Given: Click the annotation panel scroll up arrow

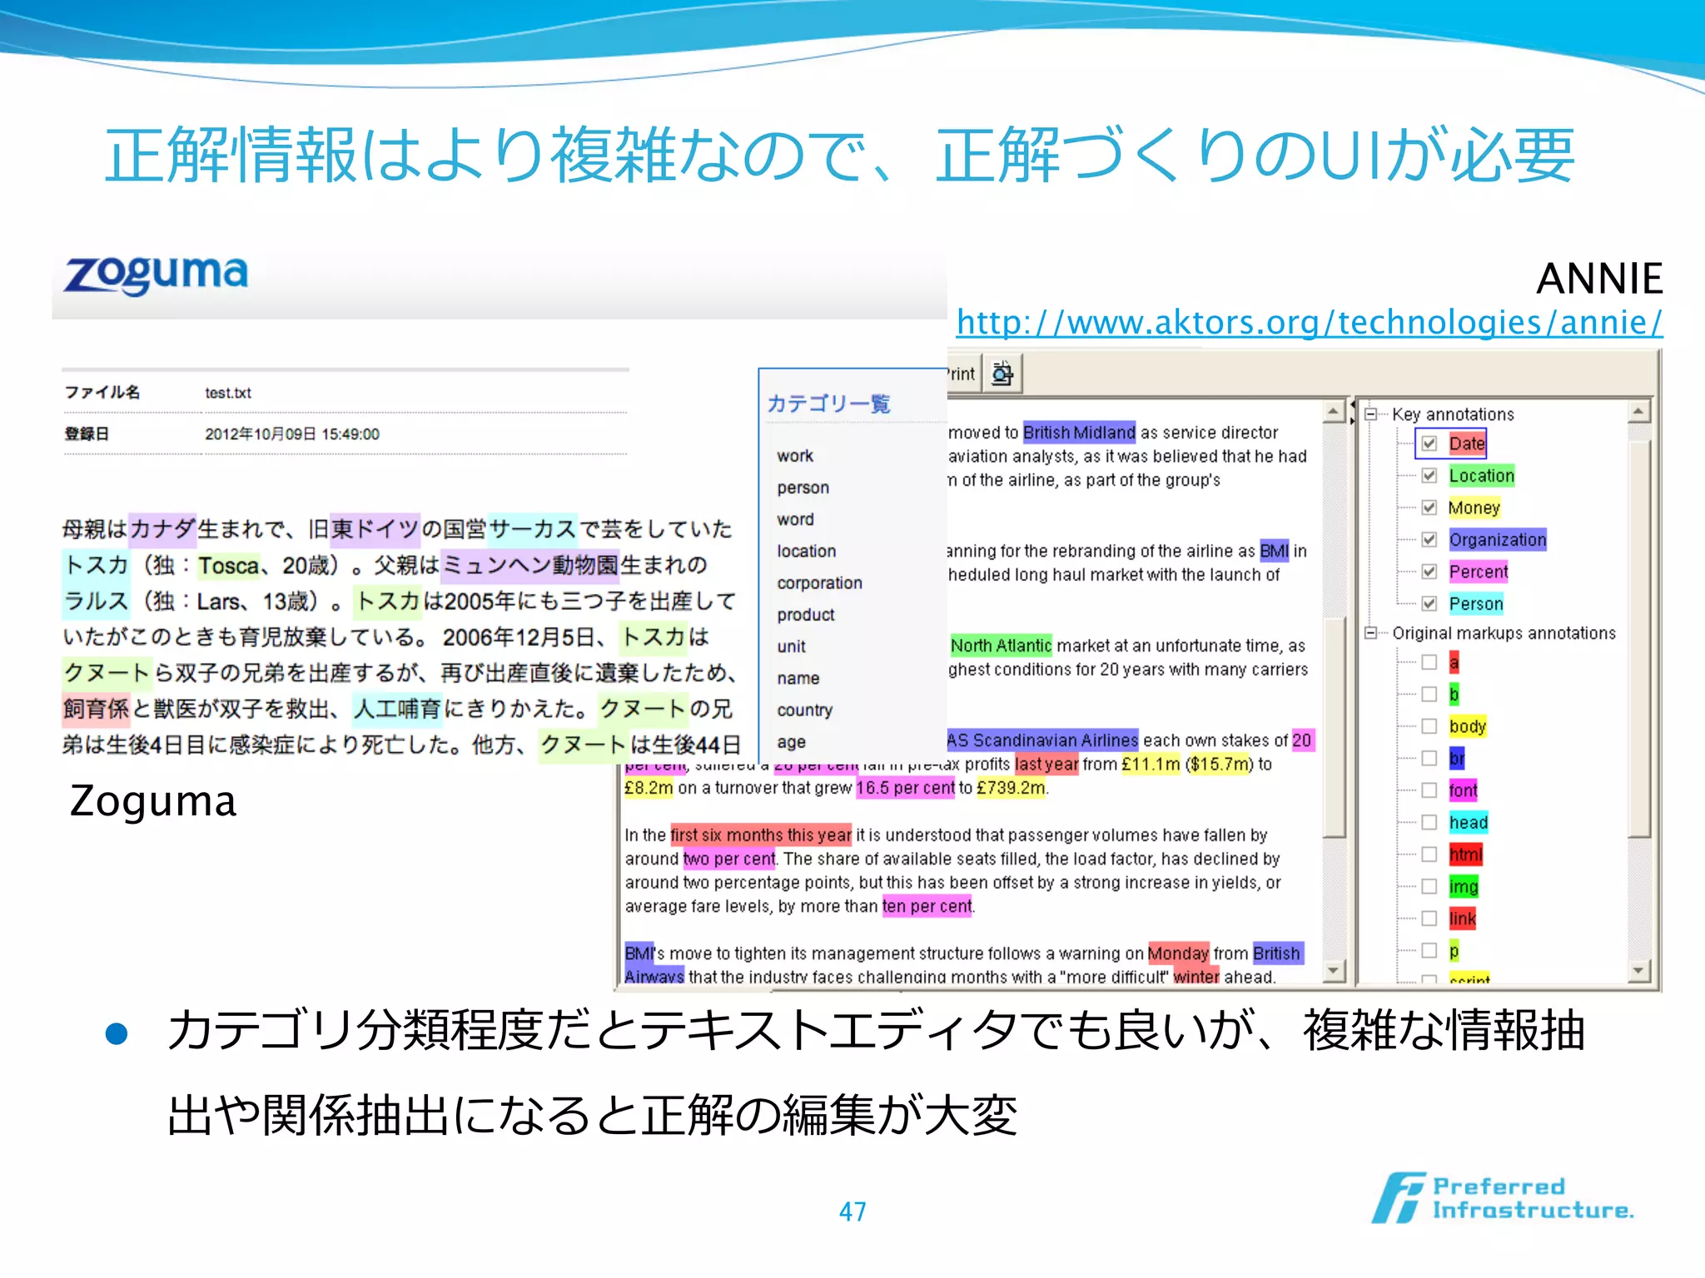Looking at the screenshot, I should 1638,411.
